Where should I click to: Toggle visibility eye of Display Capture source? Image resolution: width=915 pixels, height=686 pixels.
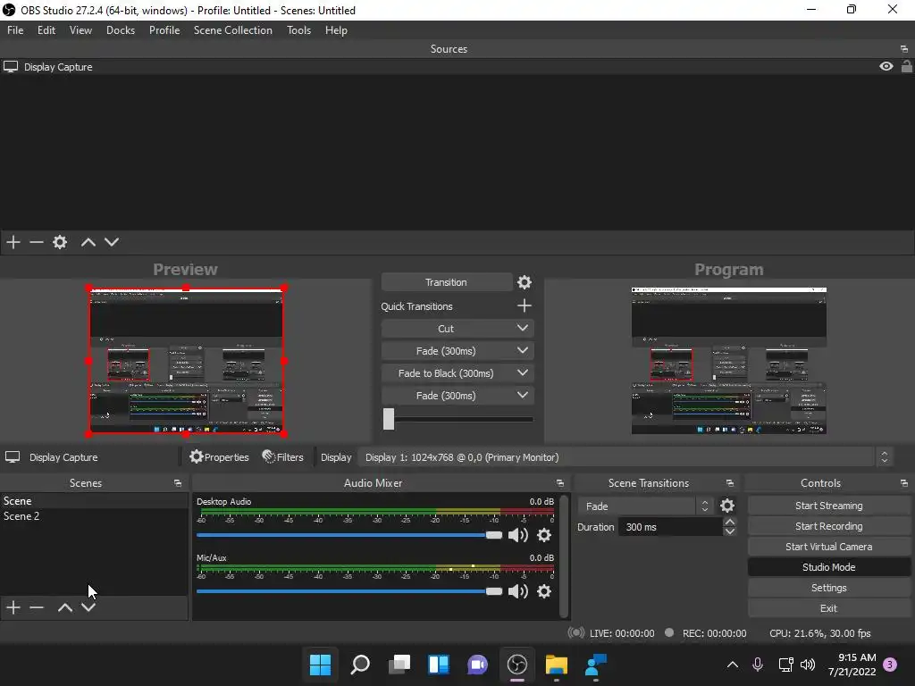[x=886, y=66]
